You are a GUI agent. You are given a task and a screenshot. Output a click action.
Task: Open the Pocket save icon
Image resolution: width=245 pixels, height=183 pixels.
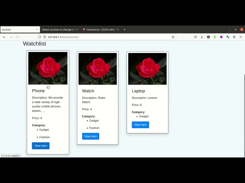click(x=195, y=37)
